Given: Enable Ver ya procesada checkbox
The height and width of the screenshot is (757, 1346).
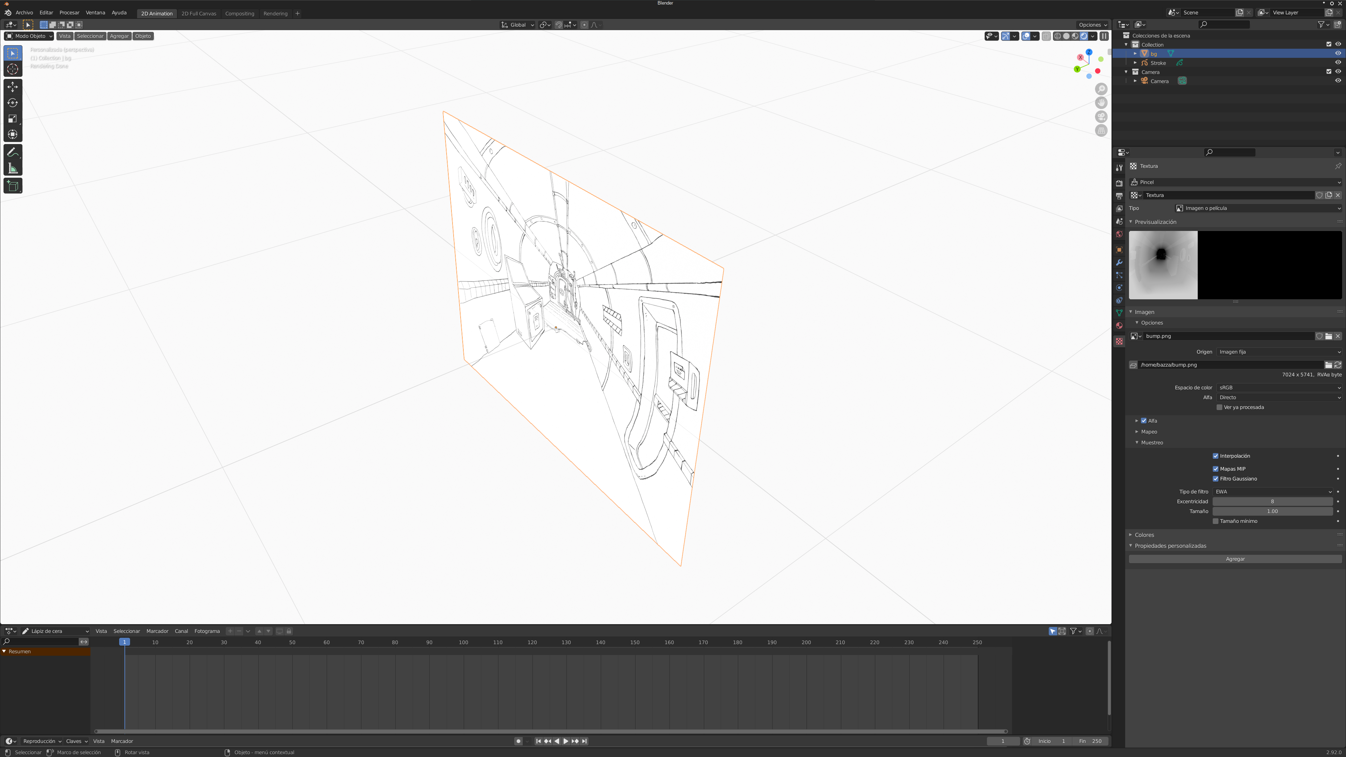Looking at the screenshot, I should [x=1219, y=407].
